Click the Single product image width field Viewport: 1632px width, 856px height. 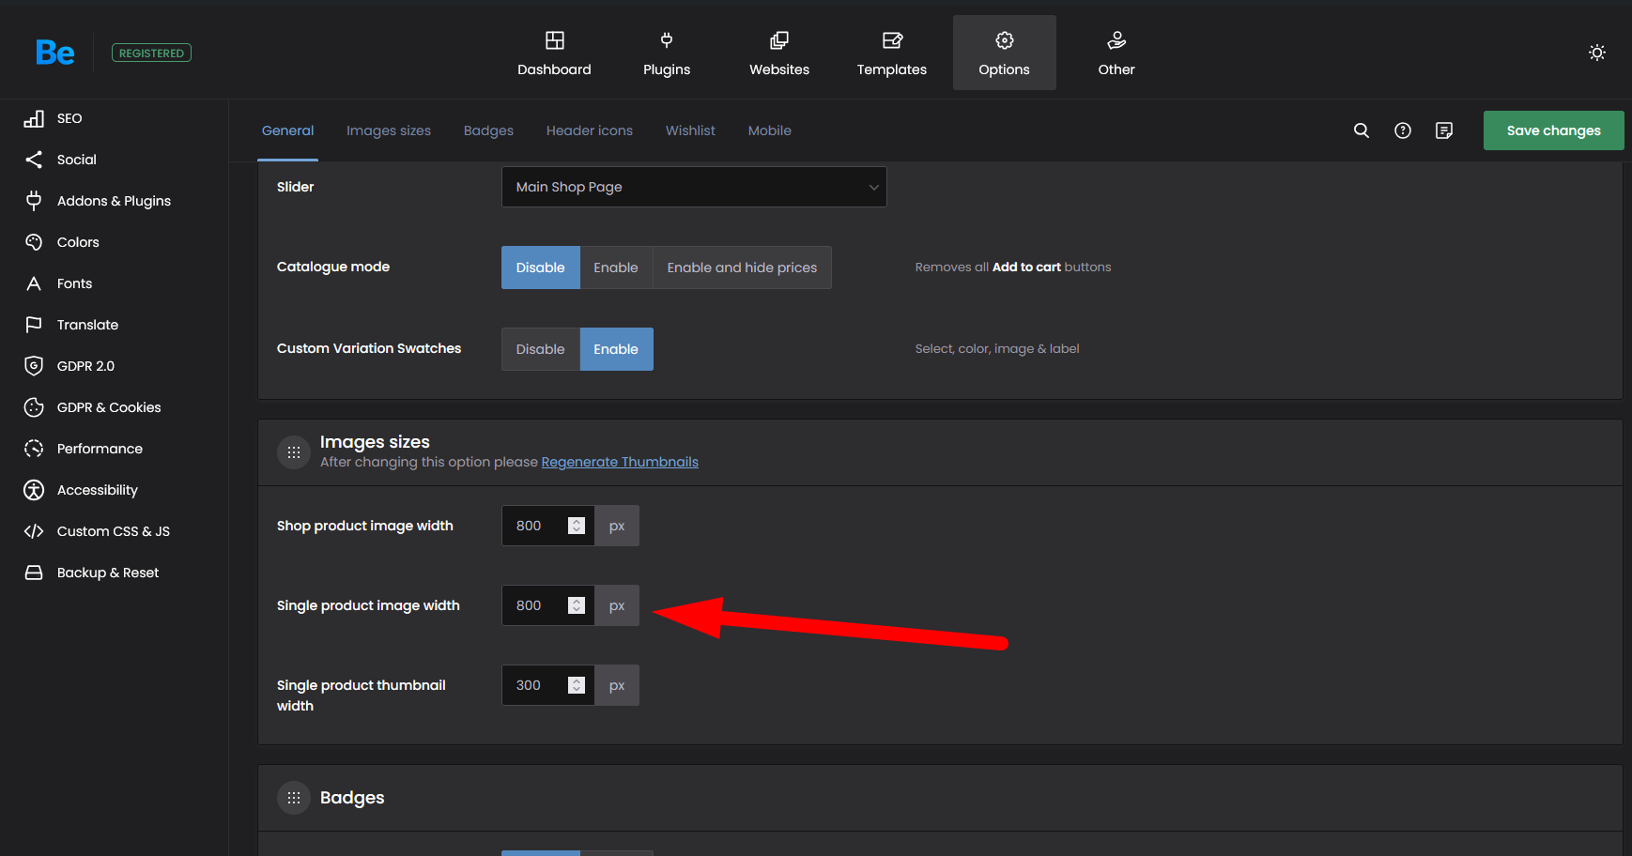535,605
